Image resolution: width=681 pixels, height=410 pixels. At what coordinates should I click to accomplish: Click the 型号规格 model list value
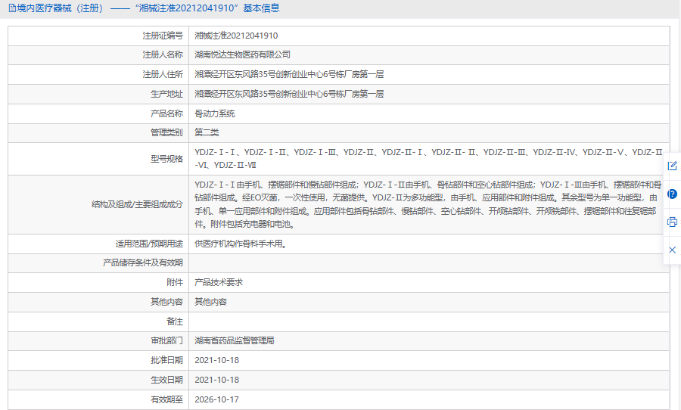coord(428,159)
